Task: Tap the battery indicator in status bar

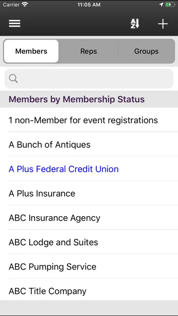Action: click(170, 5)
